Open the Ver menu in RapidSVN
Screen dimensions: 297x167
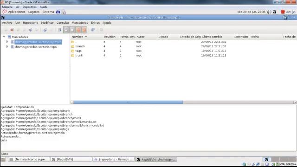18,23
